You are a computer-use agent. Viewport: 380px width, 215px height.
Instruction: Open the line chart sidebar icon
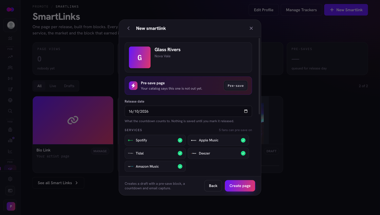tap(10, 151)
